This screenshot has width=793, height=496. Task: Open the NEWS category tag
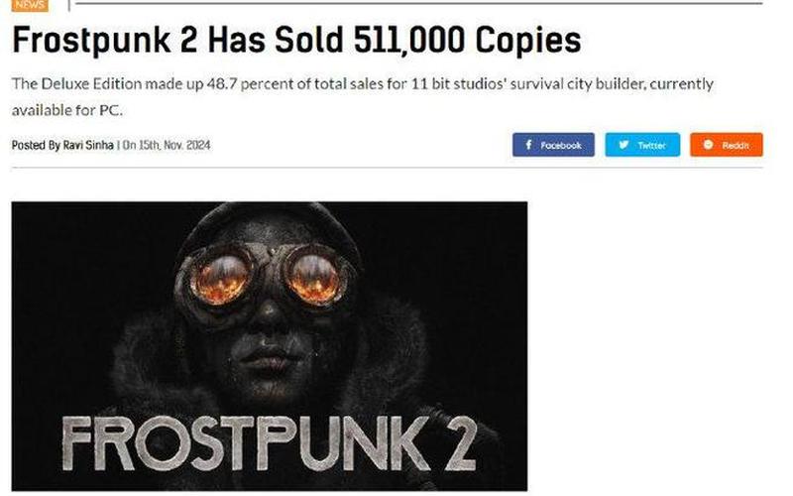click(x=31, y=5)
